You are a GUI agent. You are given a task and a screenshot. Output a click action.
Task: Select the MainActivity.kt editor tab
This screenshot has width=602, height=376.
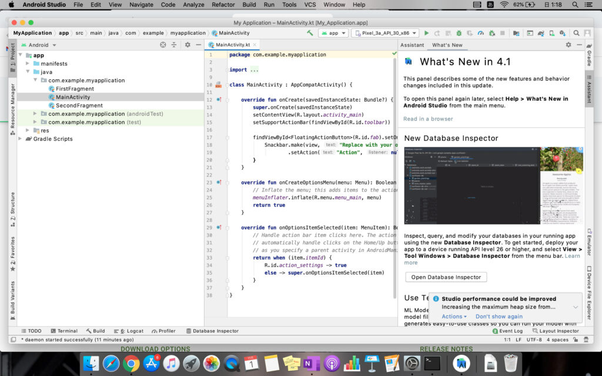[232, 45]
